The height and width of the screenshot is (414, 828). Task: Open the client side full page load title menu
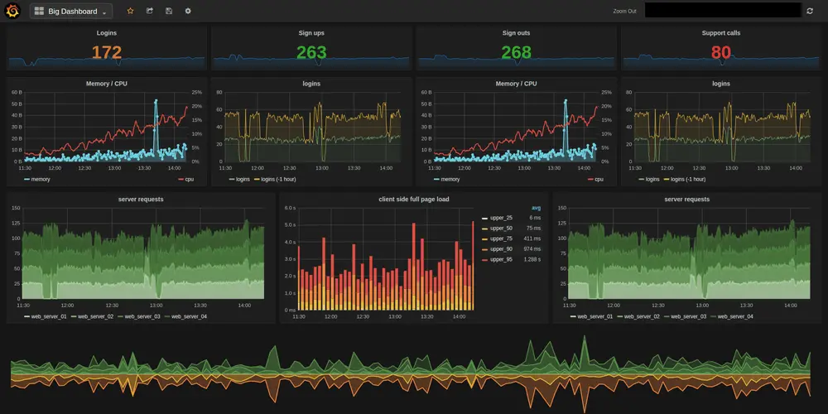(x=414, y=199)
